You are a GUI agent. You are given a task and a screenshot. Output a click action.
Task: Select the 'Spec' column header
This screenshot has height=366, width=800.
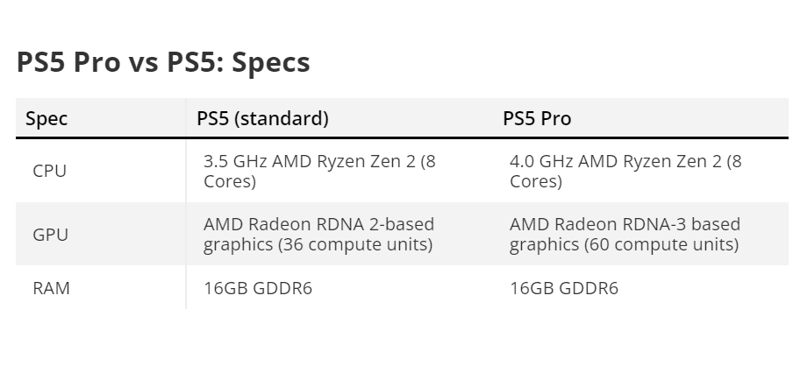coord(46,118)
